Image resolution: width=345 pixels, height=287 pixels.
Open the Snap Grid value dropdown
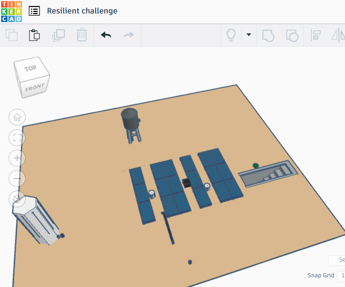pyautogui.click(x=341, y=275)
